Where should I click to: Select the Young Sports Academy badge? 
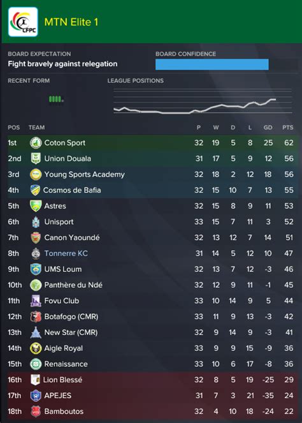(36, 174)
